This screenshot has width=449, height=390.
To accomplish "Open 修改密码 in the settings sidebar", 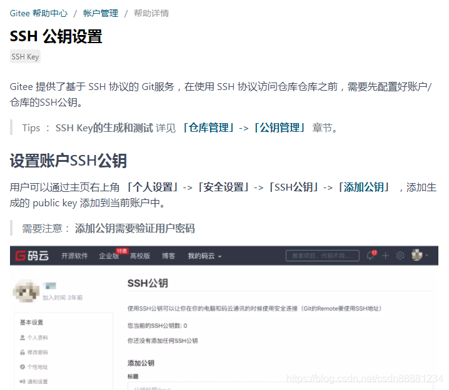I will coord(38,352).
